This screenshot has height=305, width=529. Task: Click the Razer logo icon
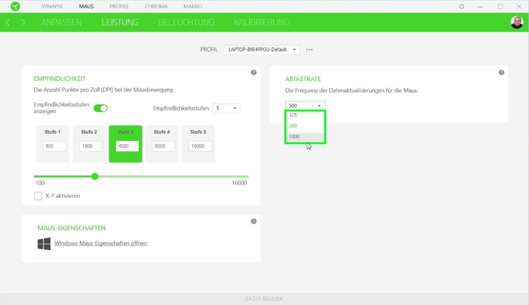pyautogui.click(x=15, y=6)
